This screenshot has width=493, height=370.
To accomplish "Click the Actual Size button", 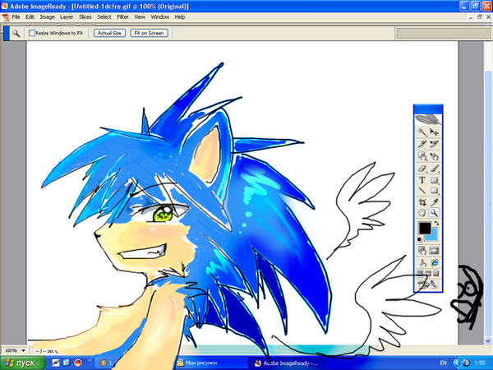I will [109, 33].
